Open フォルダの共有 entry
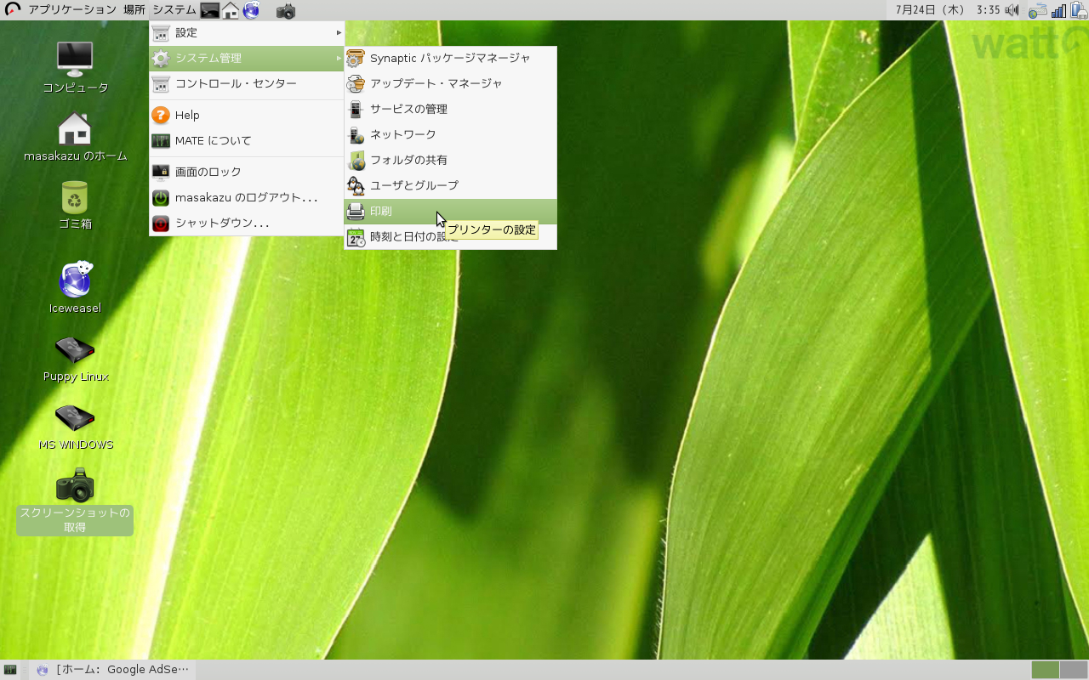The width and height of the screenshot is (1089, 680). pos(450,160)
